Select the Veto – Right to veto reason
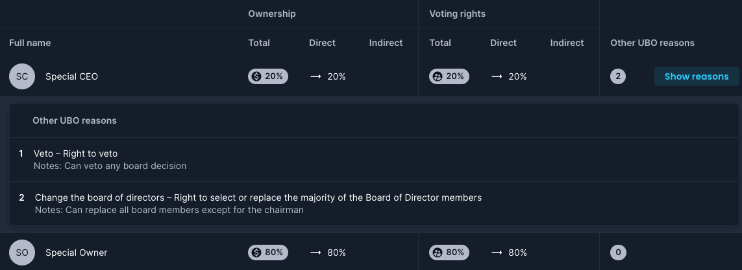The image size is (742, 270). (x=374, y=159)
